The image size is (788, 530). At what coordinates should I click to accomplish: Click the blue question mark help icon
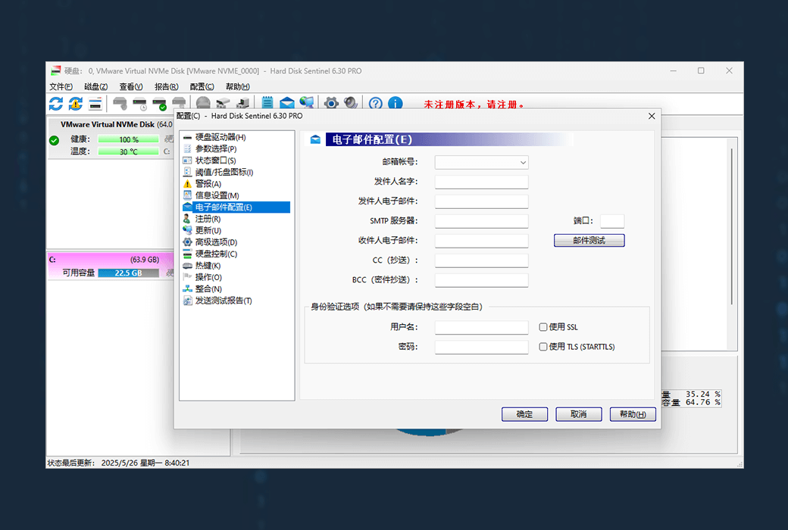[x=375, y=104]
